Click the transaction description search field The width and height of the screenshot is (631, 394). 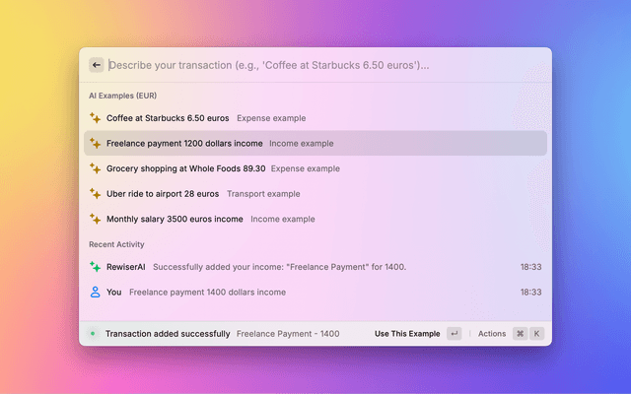click(315, 65)
